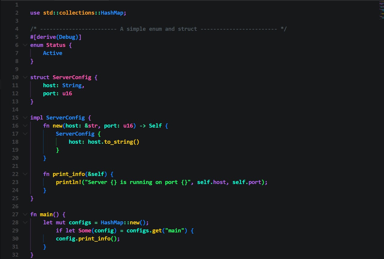The height and width of the screenshot is (259, 384).
Task: Select line number 32 in gutter
Action: point(15,255)
